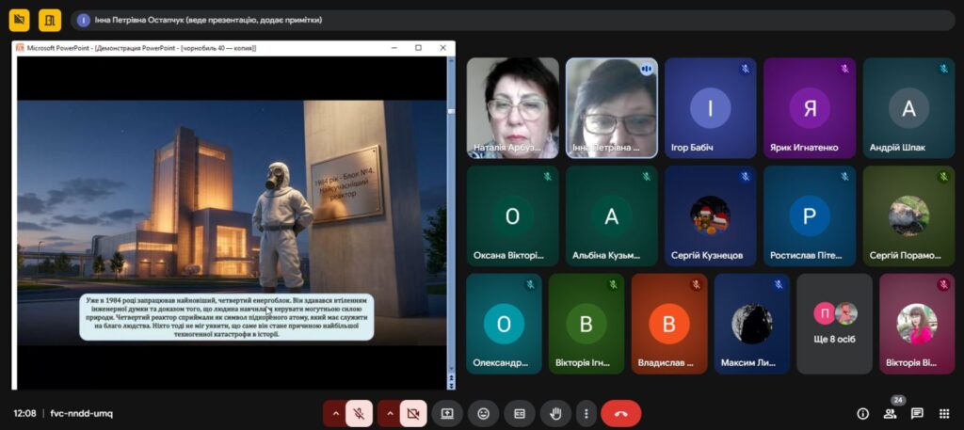Open the activities grid icon
Screen dimensions: 964x430
click(944, 413)
